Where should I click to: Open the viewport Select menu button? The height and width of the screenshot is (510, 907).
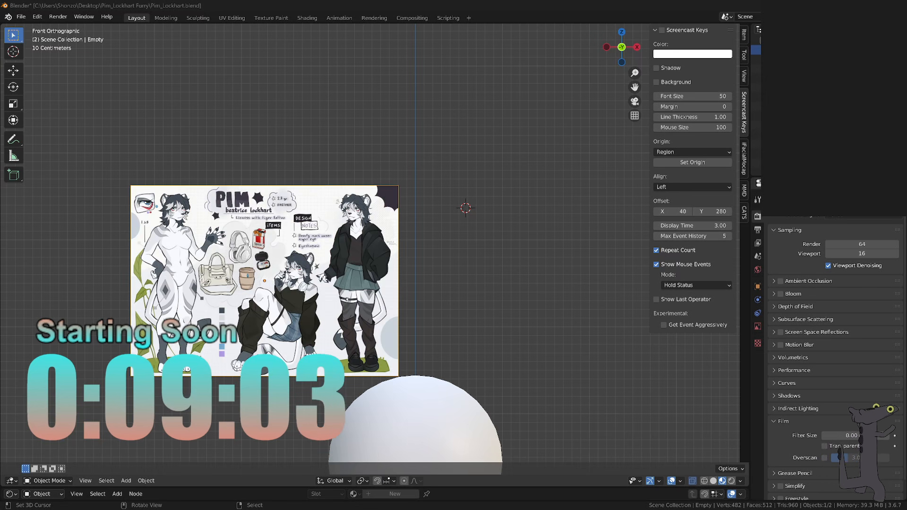[106, 481]
